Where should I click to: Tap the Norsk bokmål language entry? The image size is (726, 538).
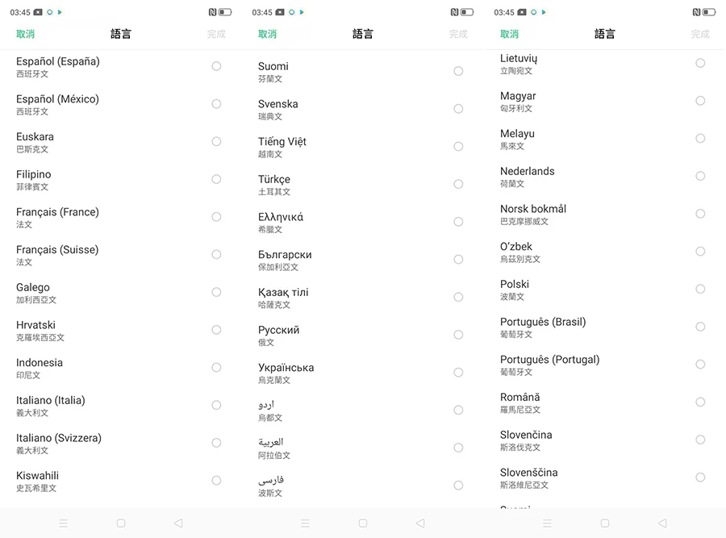532,214
